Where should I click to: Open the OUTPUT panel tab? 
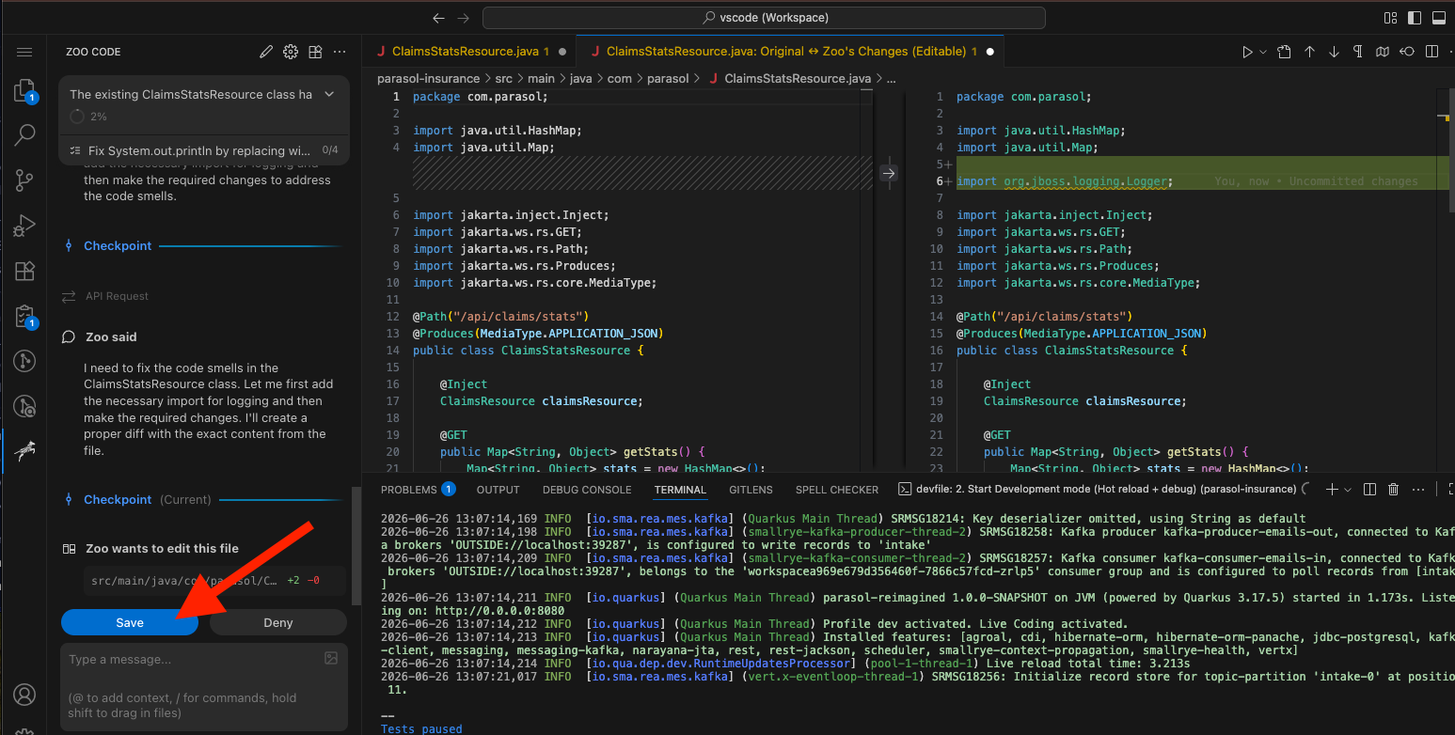pos(498,489)
